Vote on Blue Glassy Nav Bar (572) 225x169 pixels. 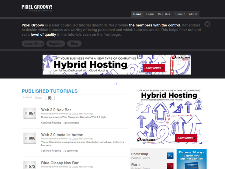(30, 165)
